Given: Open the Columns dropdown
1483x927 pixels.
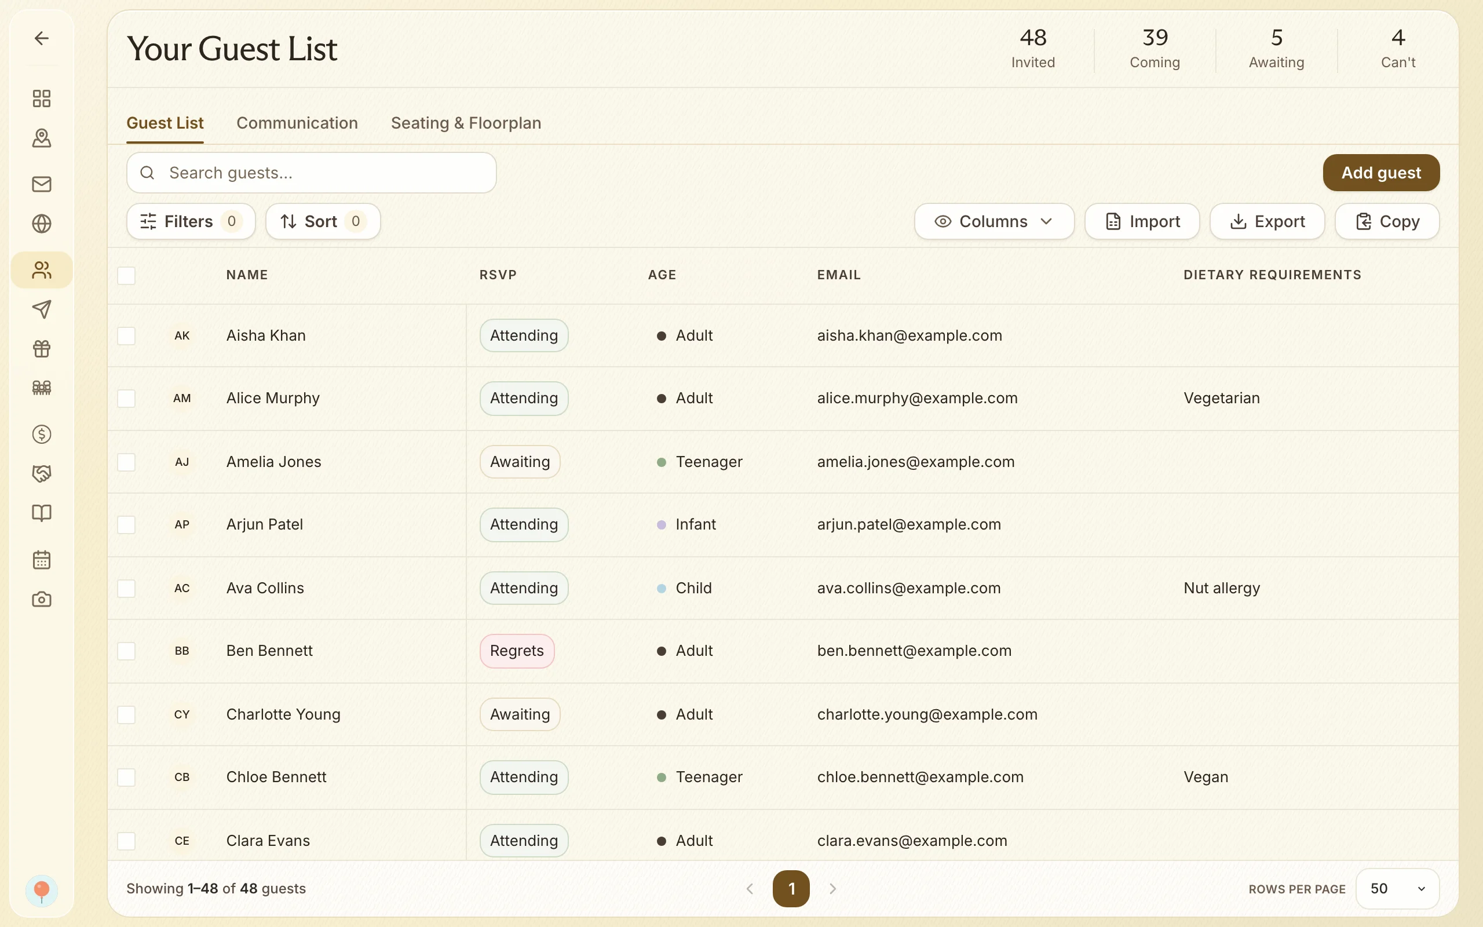Looking at the screenshot, I should pos(994,221).
